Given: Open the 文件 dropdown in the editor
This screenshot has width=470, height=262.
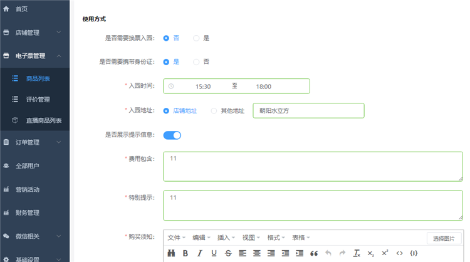Looking at the screenshot, I should (x=177, y=238).
